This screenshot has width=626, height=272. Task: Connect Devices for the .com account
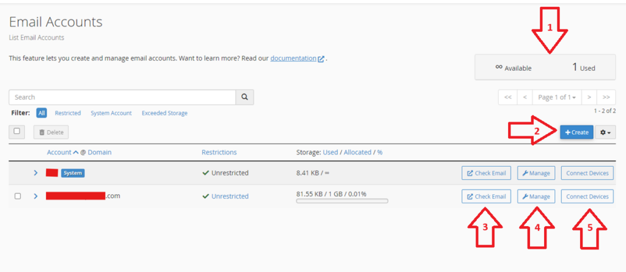(587, 196)
